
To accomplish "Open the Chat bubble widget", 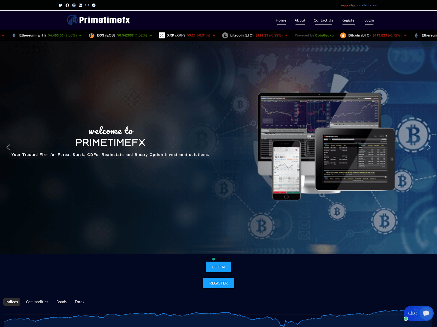I will (419, 313).
